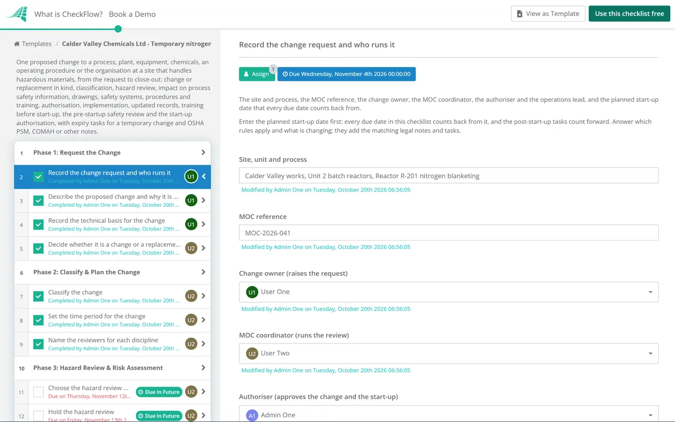Image resolution: width=675 pixels, height=422 pixels.
Task: Click the 'Site, unit and process' input field
Action: (x=448, y=176)
